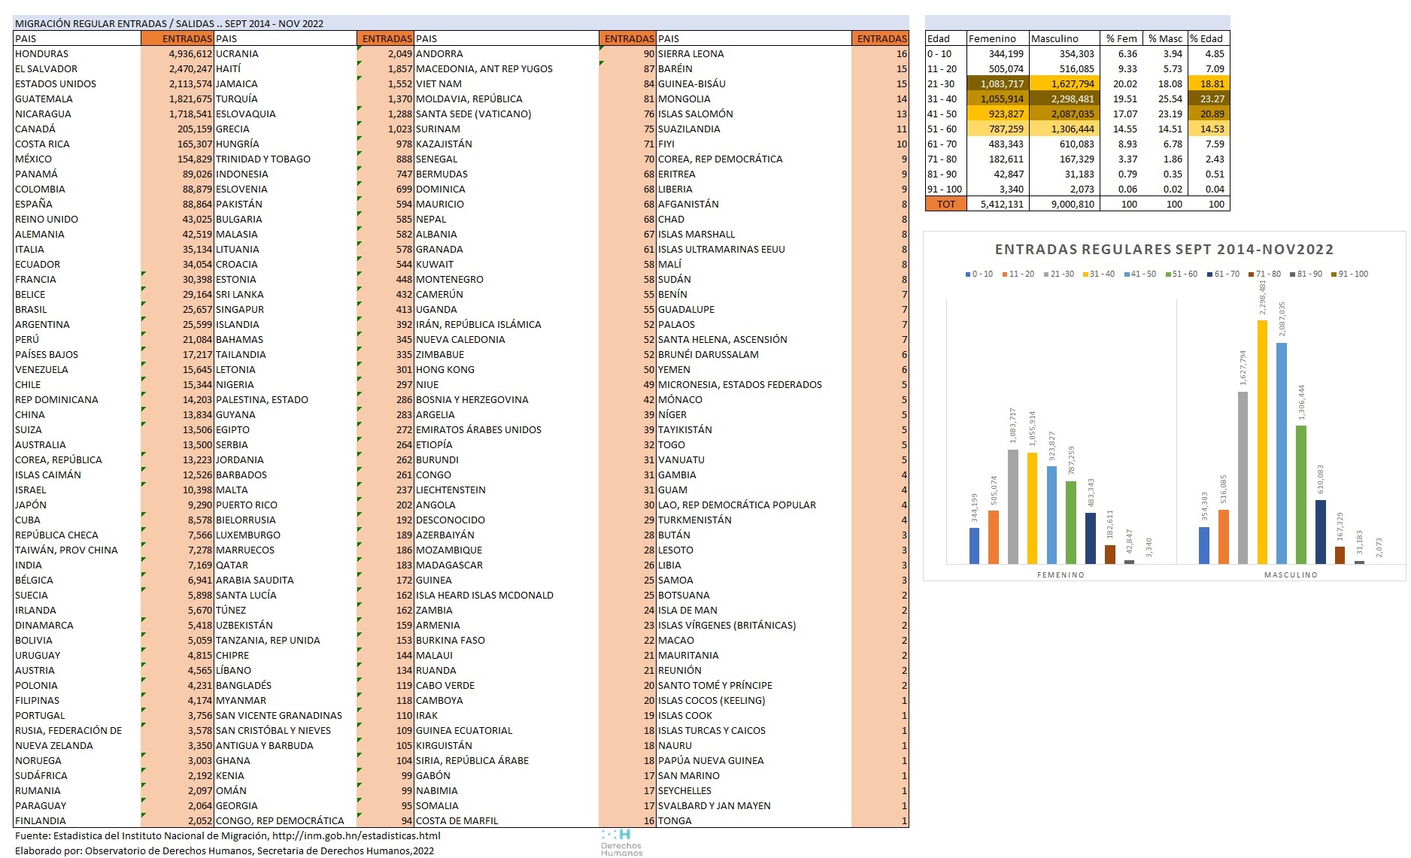
Task: Click the FEMENINO axis label in chart
Action: [x=1061, y=575]
